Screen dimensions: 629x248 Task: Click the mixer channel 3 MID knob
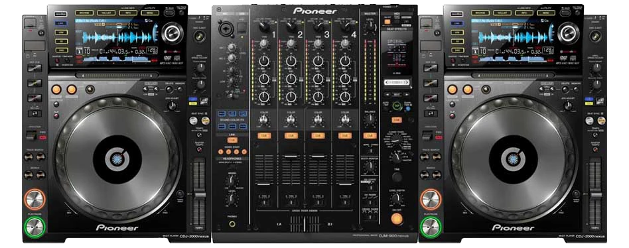click(x=318, y=79)
